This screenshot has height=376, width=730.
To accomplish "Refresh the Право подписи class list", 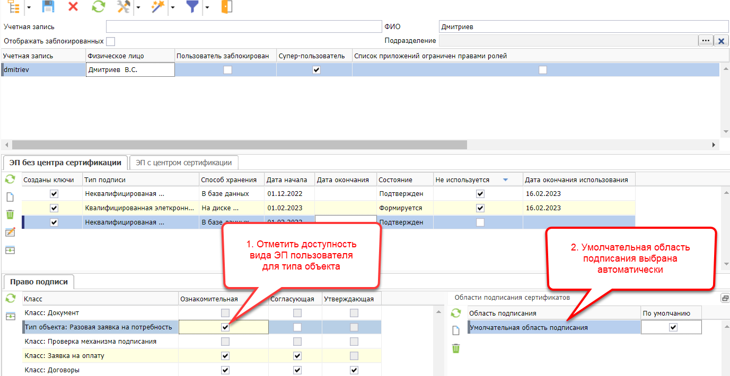I will [x=10, y=299].
